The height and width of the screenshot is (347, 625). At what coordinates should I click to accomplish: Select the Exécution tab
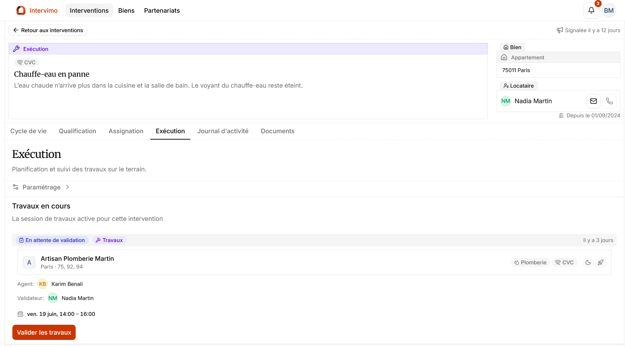pos(170,131)
